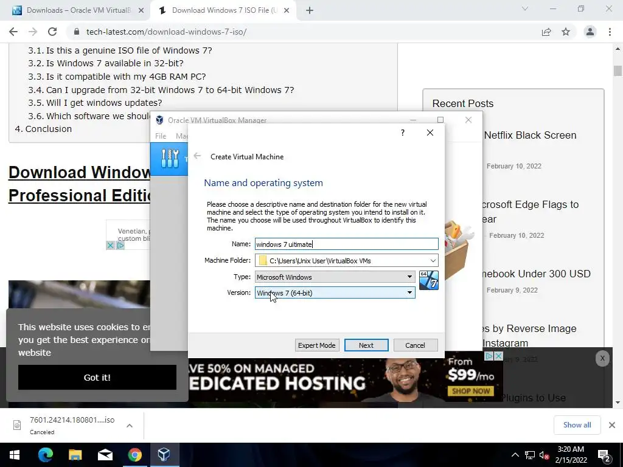The height and width of the screenshot is (467, 623).
Task: Maximize the VirtualBox Manager window
Action: [x=440, y=120]
